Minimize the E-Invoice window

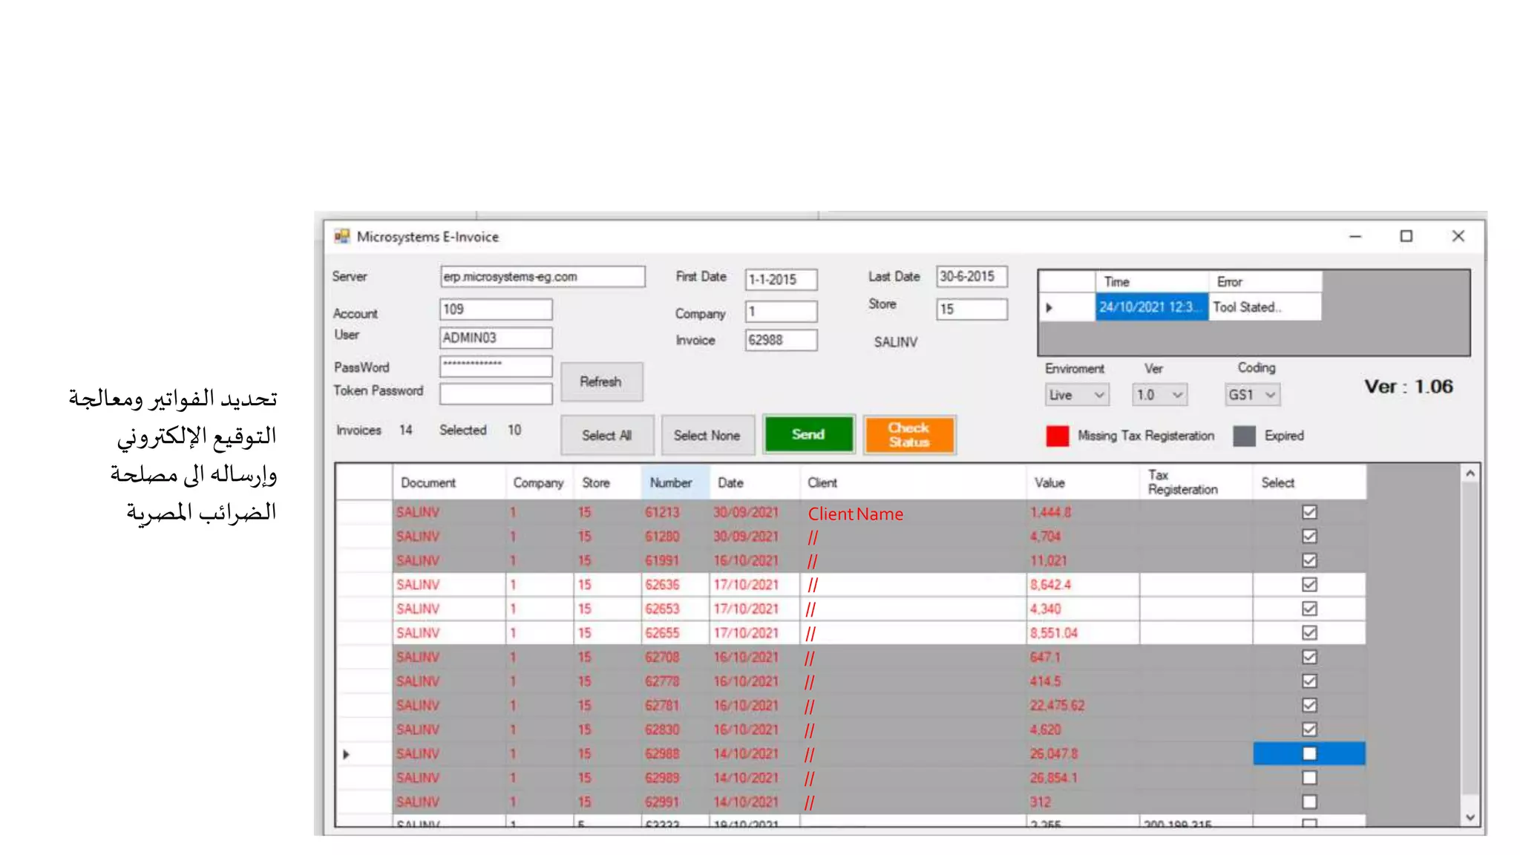[x=1355, y=236]
